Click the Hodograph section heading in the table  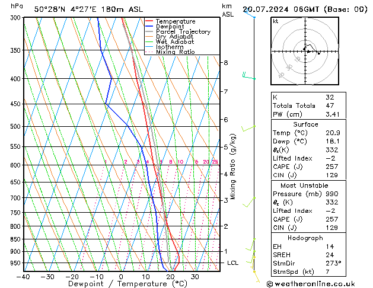point(305,237)
